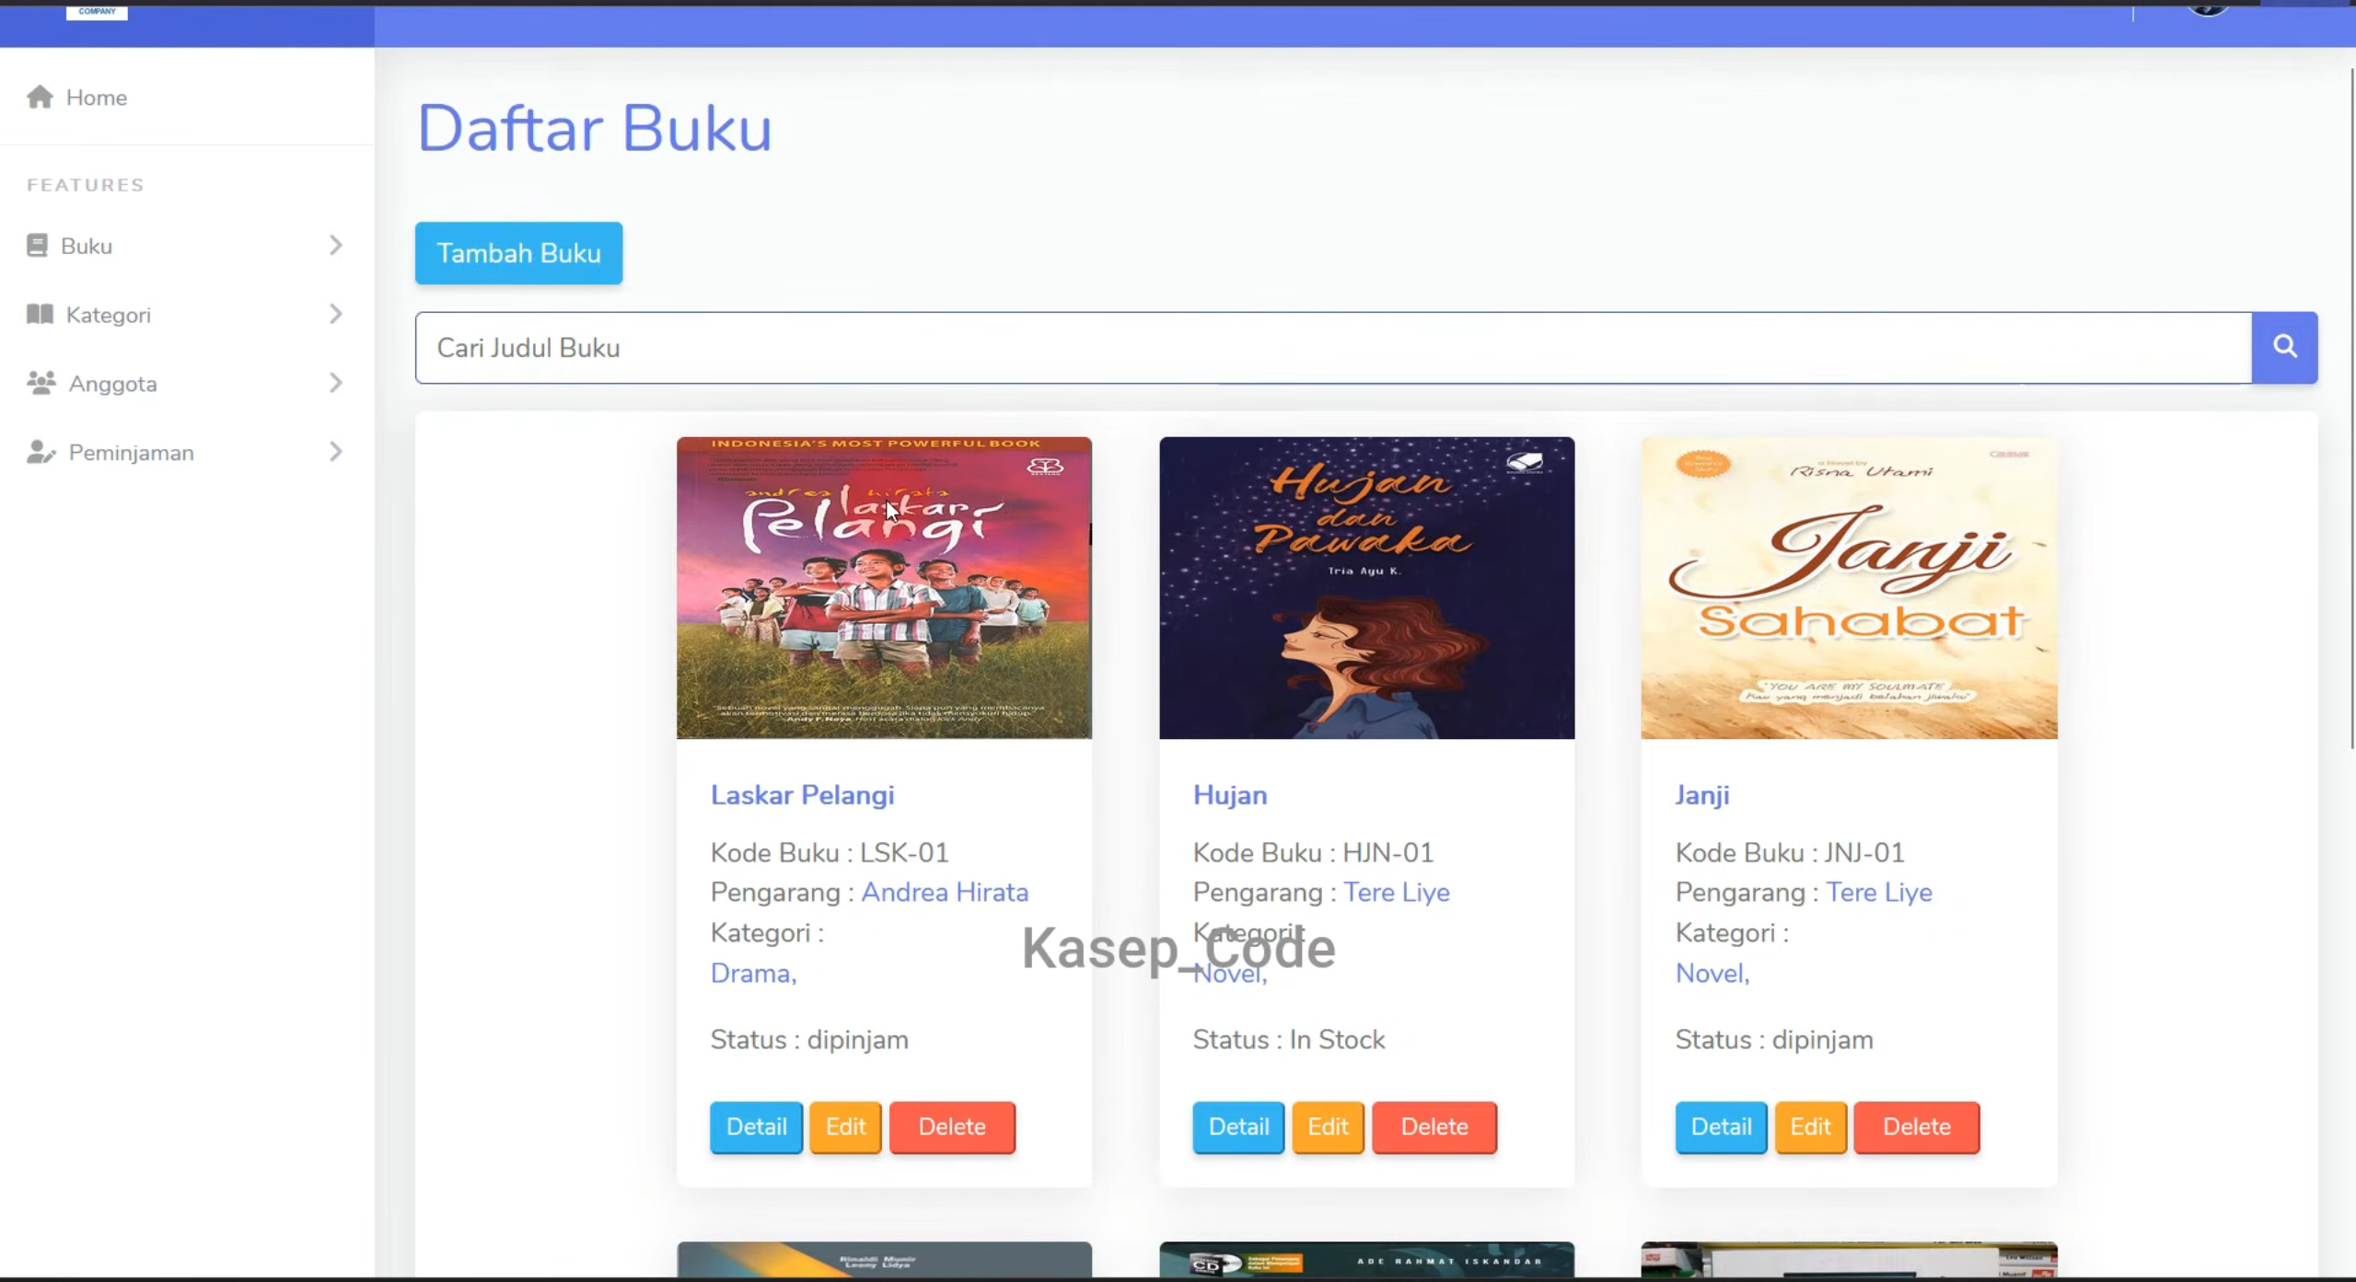Delete the Janji book
Screen dimensions: 2356x1282
tap(1917, 1126)
